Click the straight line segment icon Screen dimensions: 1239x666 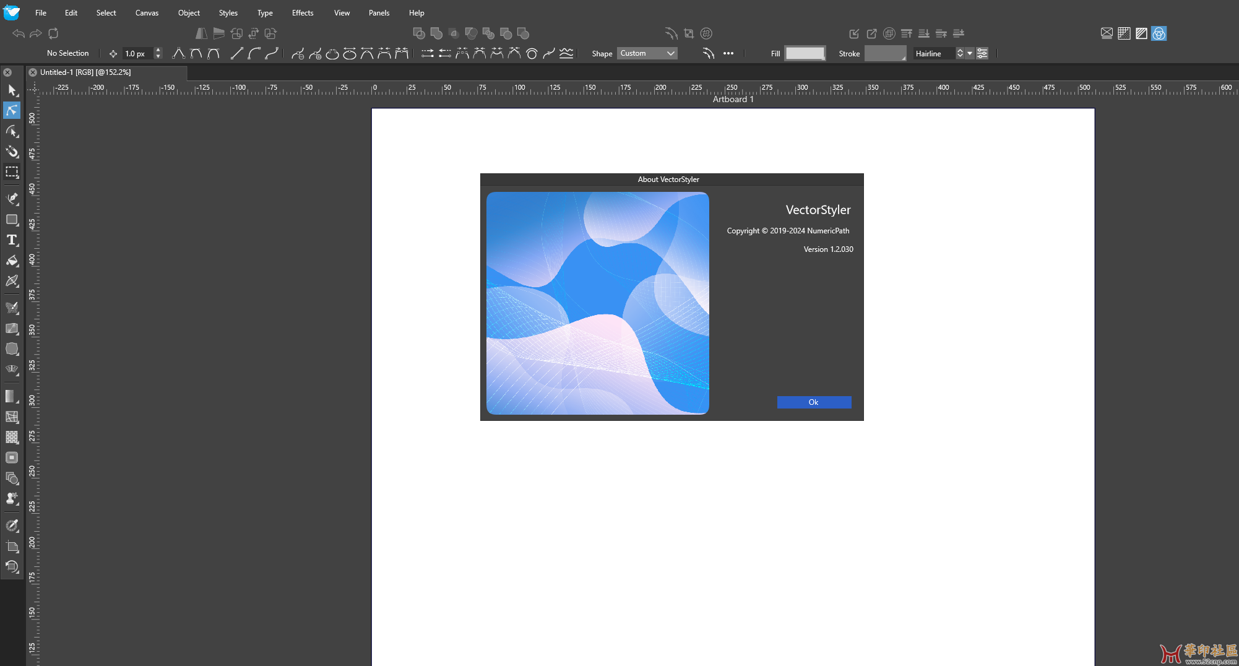[236, 54]
